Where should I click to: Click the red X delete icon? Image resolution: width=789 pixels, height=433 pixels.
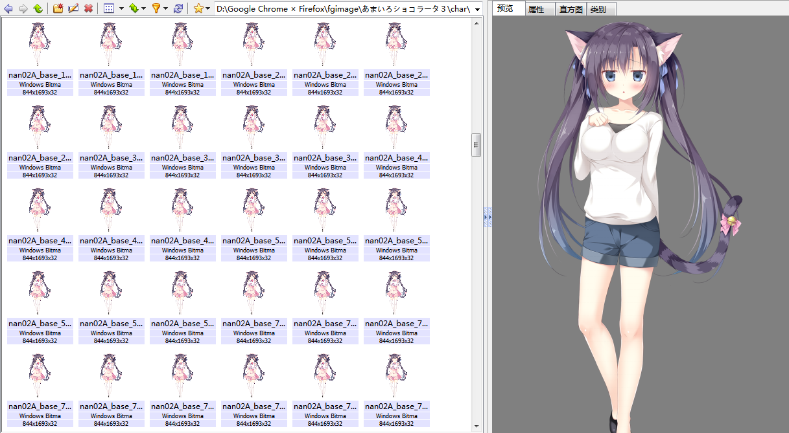tap(88, 9)
